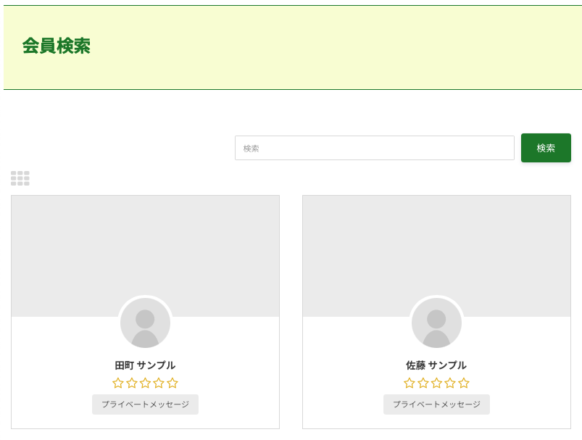Image resolution: width=582 pixels, height=440 pixels.
Task: Select the fourth star for 田町 サンプル
Action: coord(159,383)
